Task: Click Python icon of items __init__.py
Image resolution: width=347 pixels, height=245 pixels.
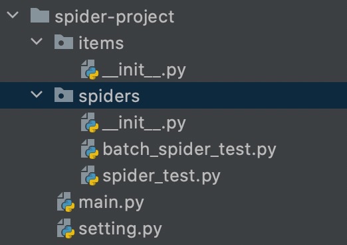Action: point(90,70)
